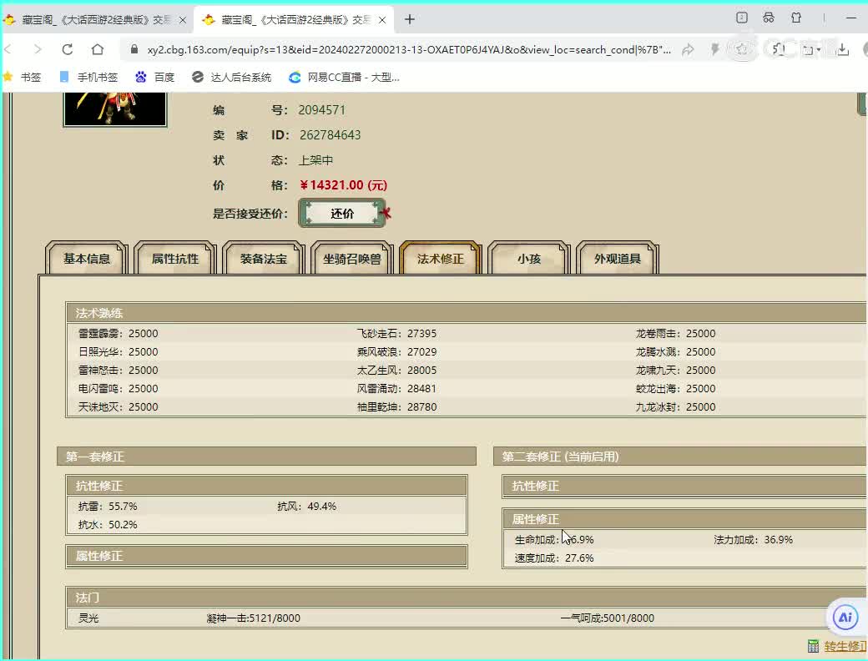Switch to the 属性抗性 tab

click(x=175, y=259)
